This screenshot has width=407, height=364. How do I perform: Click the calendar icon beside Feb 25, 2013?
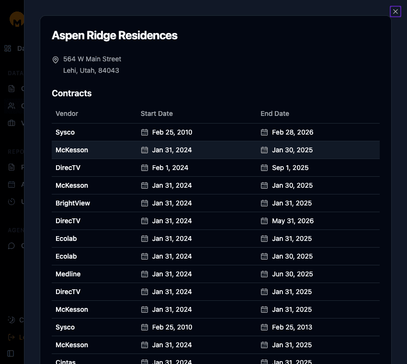point(264,327)
